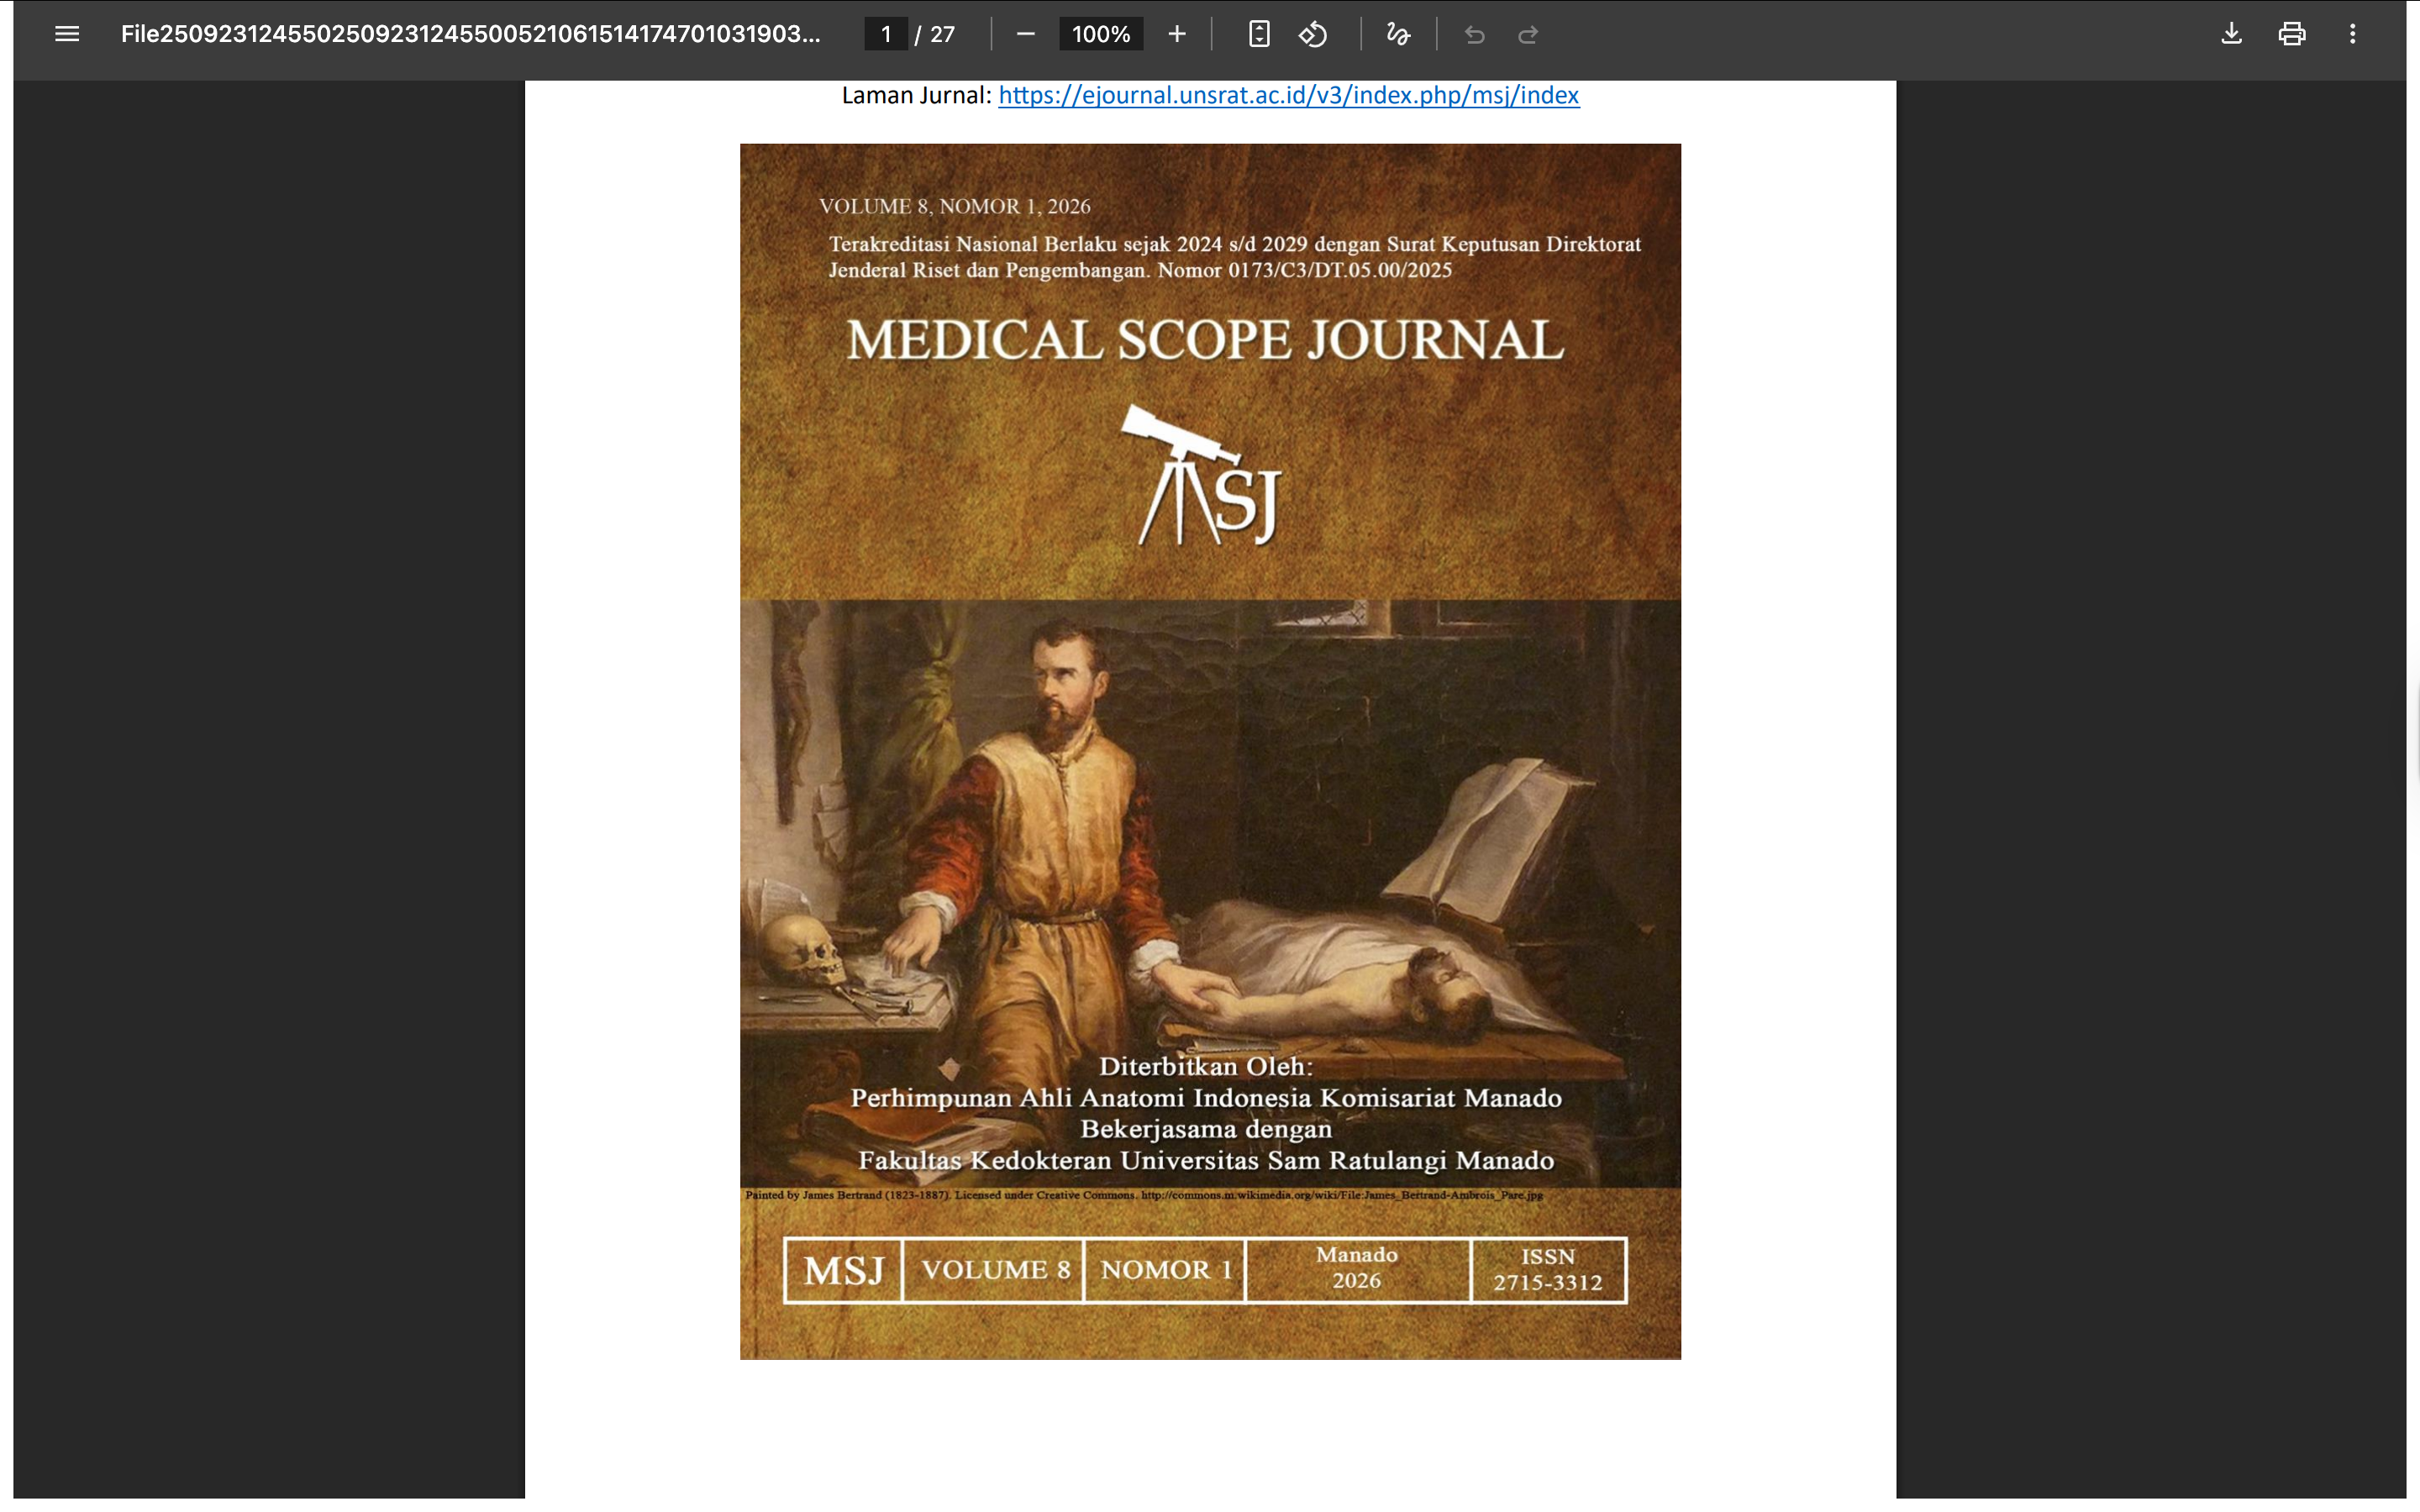Rotate the document counterclockwise
This screenshot has width=2420, height=1512.
click(x=1313, y=34)
